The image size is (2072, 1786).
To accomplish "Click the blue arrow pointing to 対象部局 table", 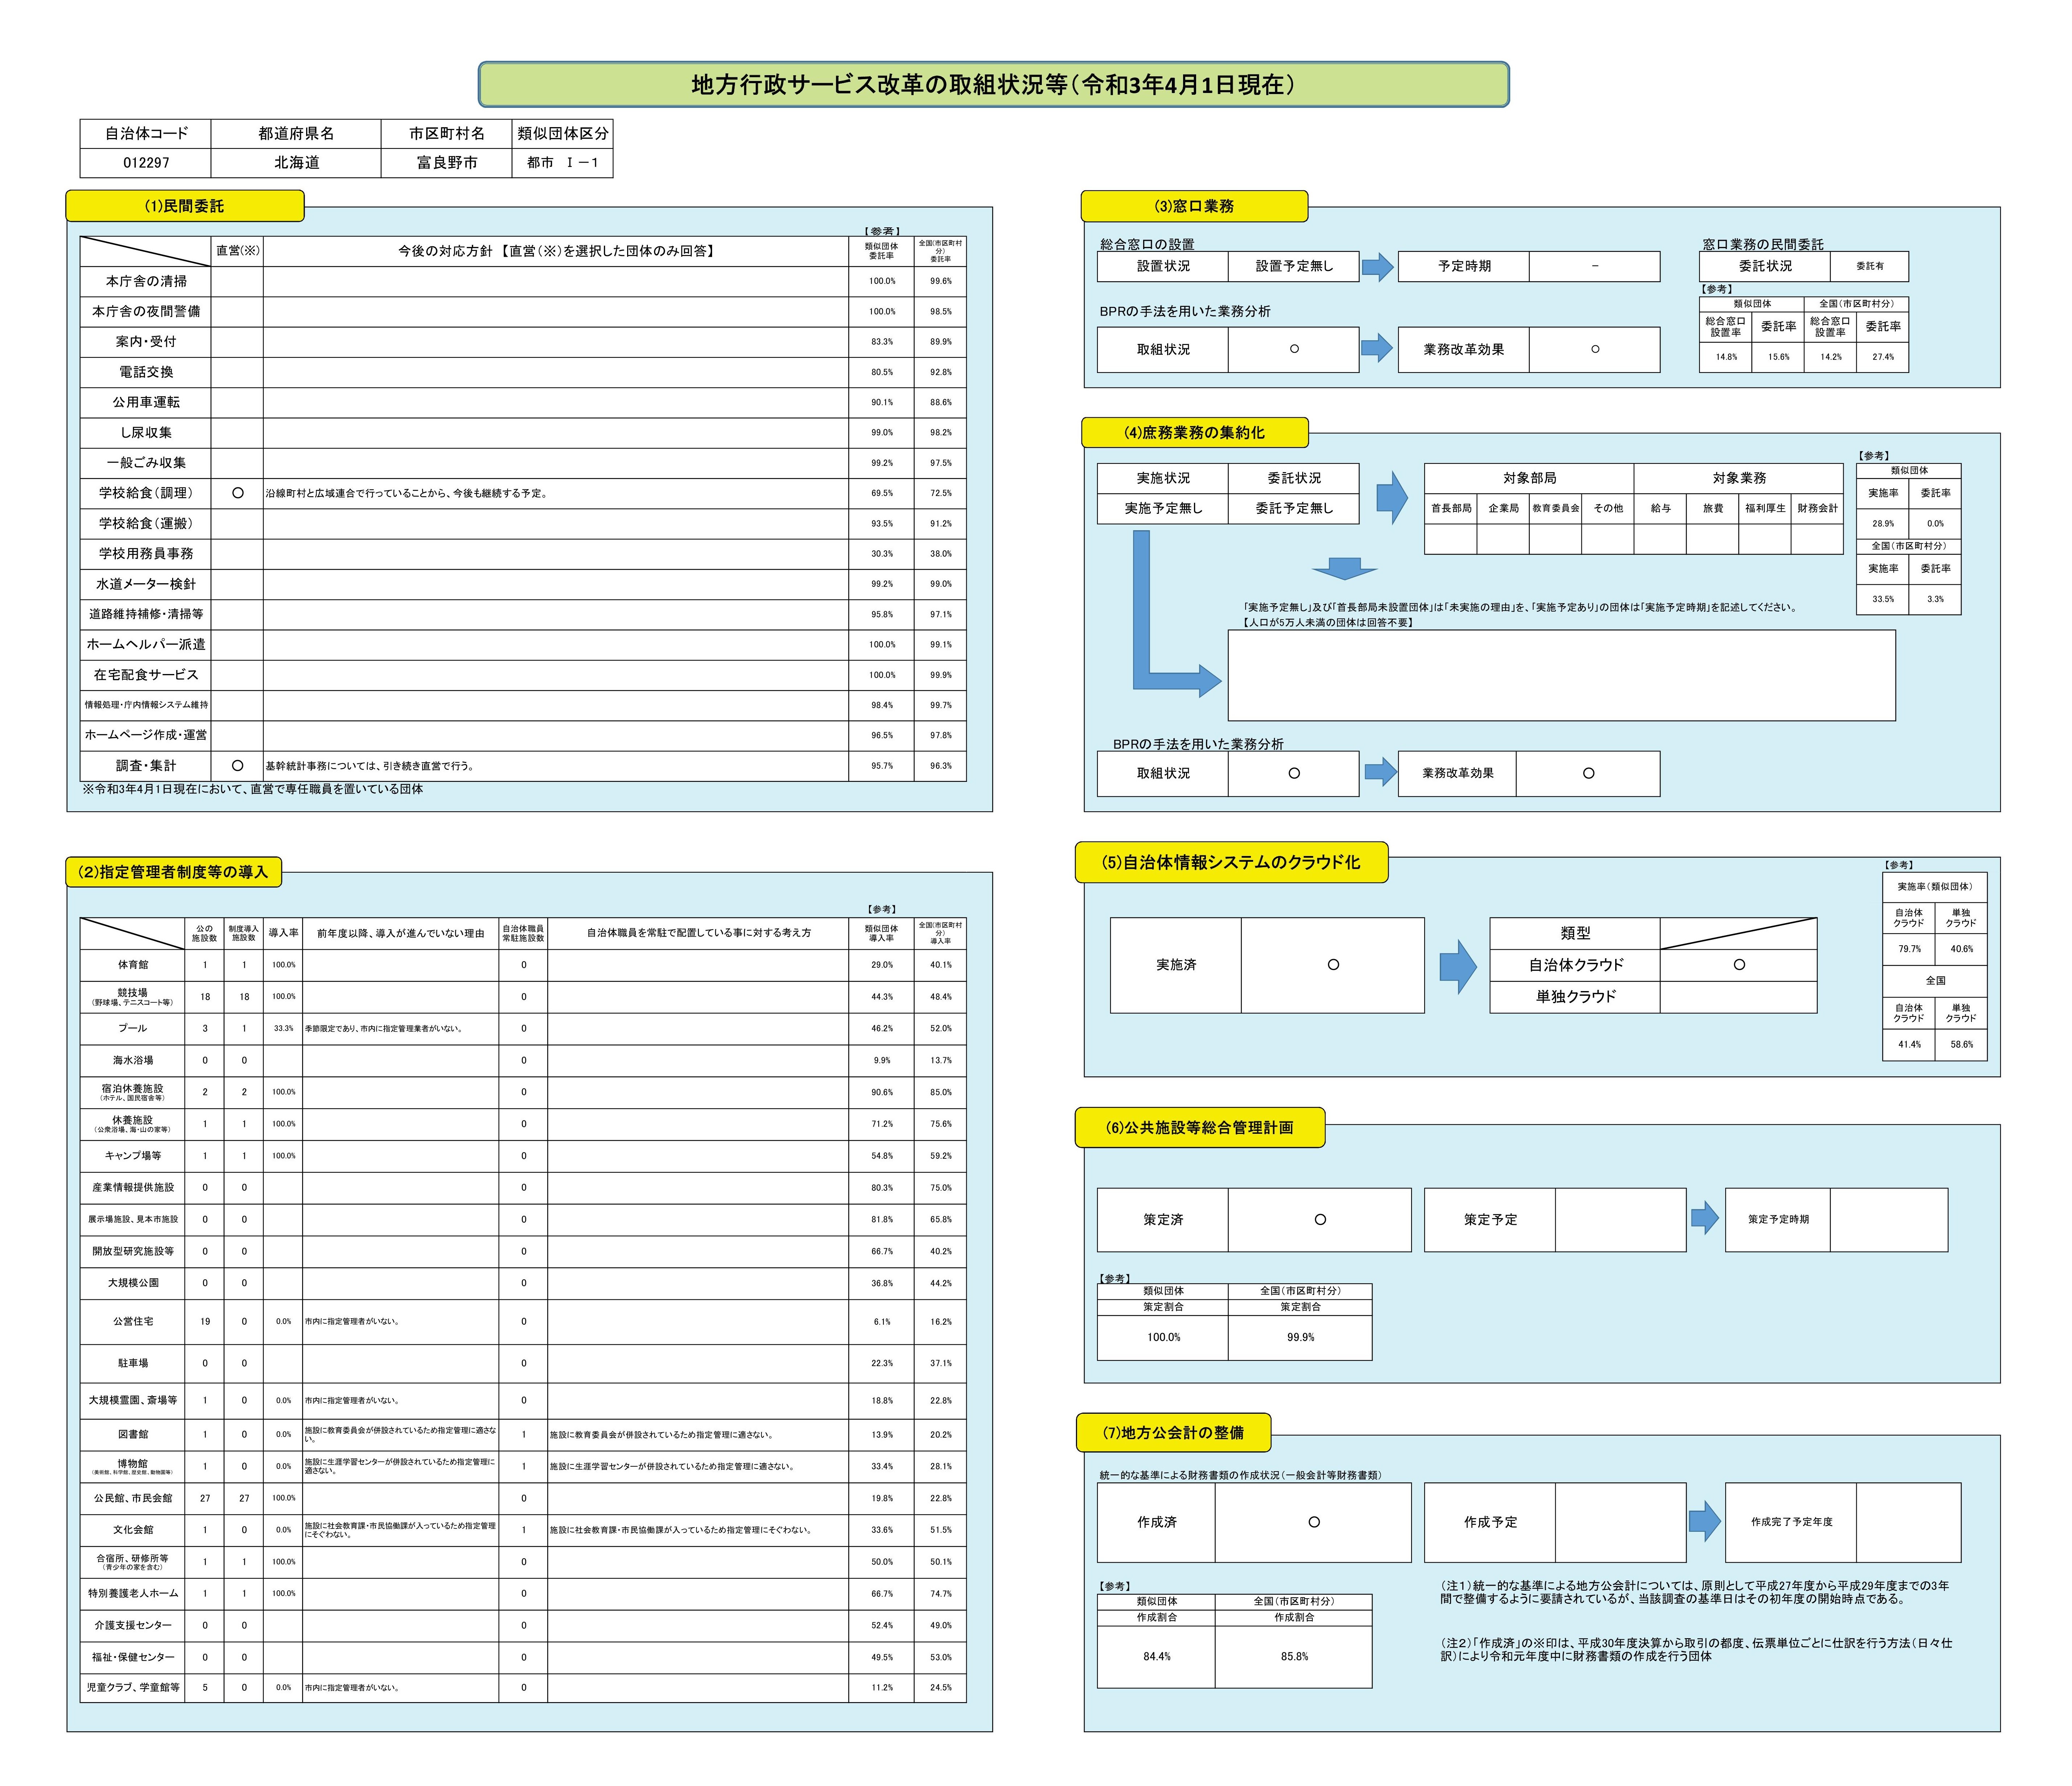I will (x=1392, y=497).
